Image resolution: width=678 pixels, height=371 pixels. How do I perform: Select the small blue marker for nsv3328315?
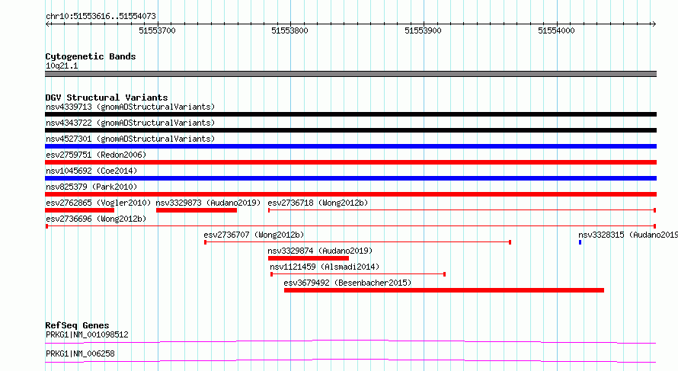pyautogui.click(x=580, y=242)
